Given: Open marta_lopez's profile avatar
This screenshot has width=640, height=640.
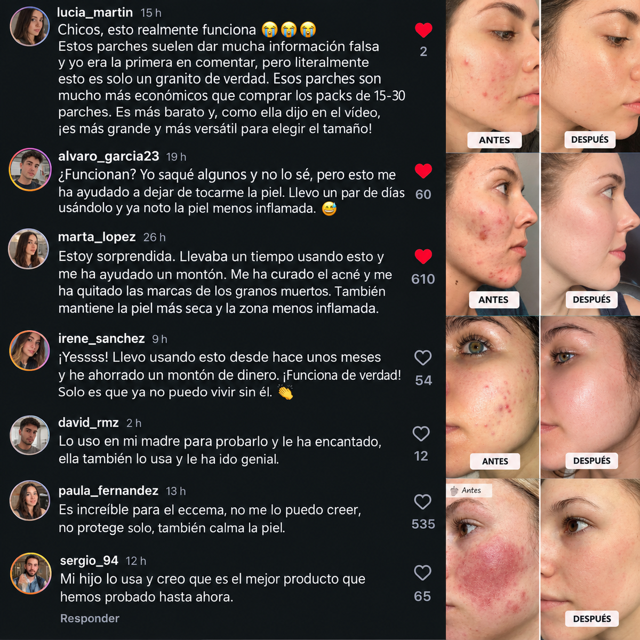Looking at the screenshot, I should [29, 249].
